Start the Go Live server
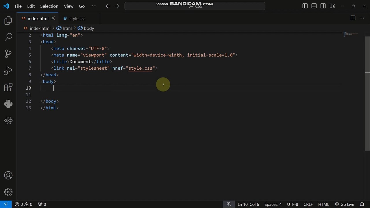 [x=345, y=204]
